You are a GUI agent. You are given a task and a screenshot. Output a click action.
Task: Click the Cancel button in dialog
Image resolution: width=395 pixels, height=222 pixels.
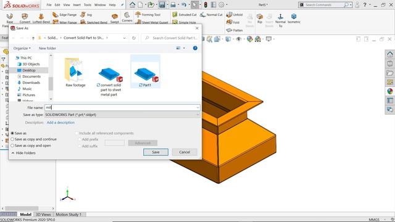[x=185, y=152]
